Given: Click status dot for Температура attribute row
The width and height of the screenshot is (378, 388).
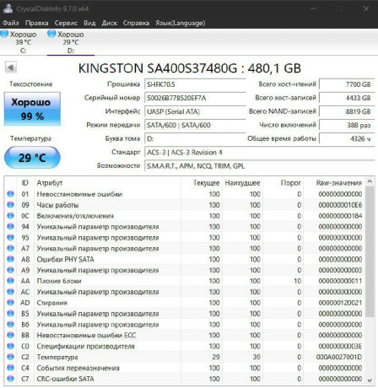Looking at the screenshot, I should (x=10, y=357).
